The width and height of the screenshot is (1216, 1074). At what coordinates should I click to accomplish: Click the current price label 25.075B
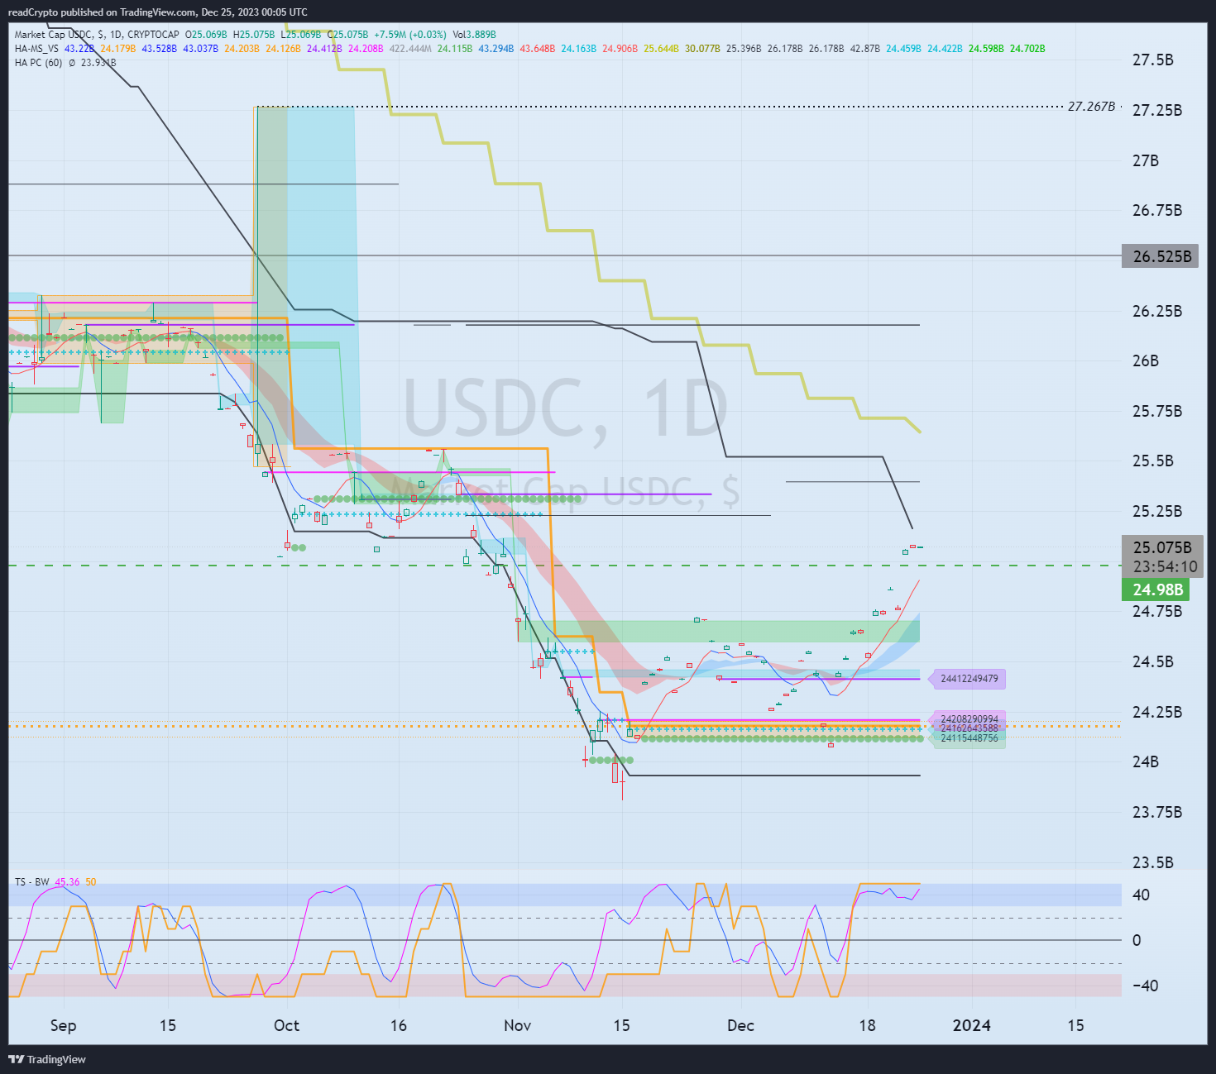pos(1162,547)
